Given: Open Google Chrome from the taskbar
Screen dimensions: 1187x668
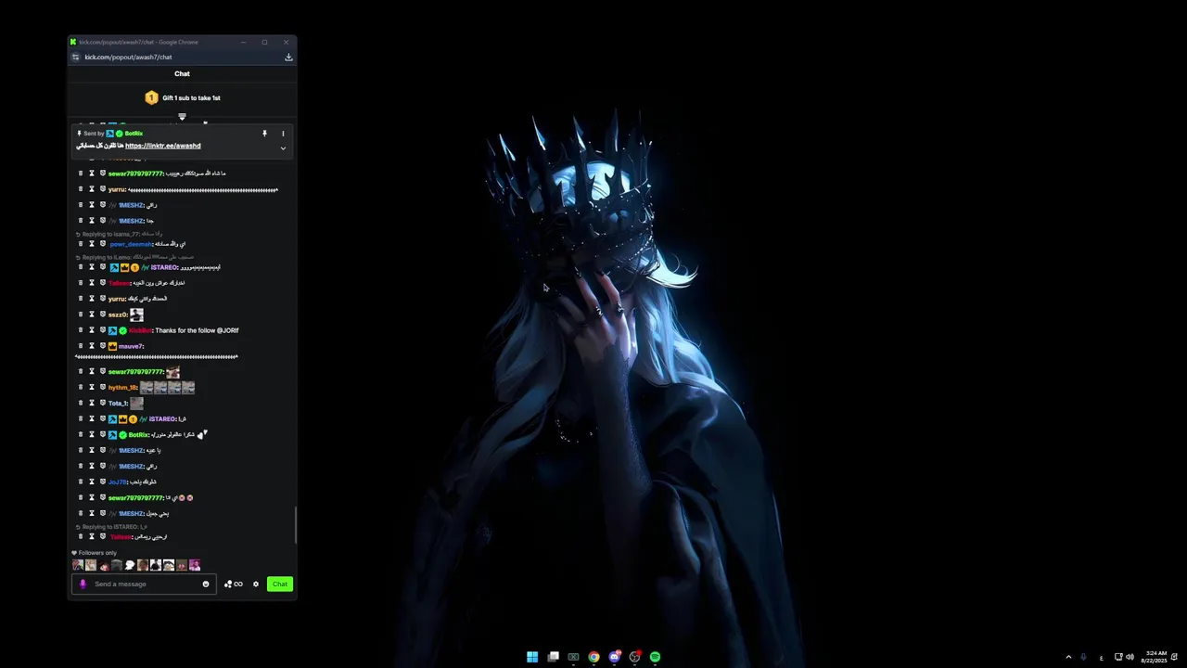Looking at the screenshot, I should coord(593,657).
